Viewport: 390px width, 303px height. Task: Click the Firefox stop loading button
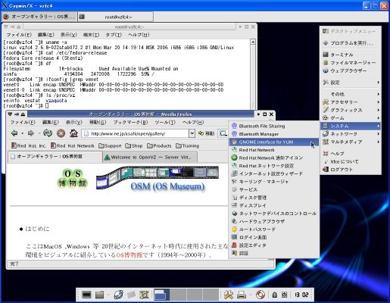pos(61,133)
